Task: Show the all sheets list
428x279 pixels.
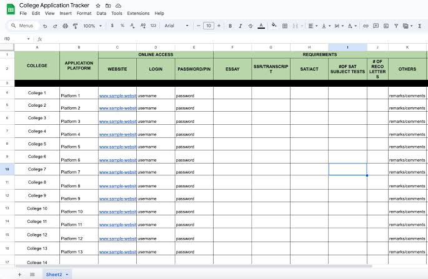Action: click(32, 275)
